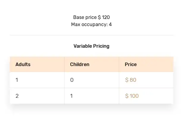Select Adults value 1 in first row
This screenshot has height=120, width=183.
pyautogui.click(x=17, y=80)
